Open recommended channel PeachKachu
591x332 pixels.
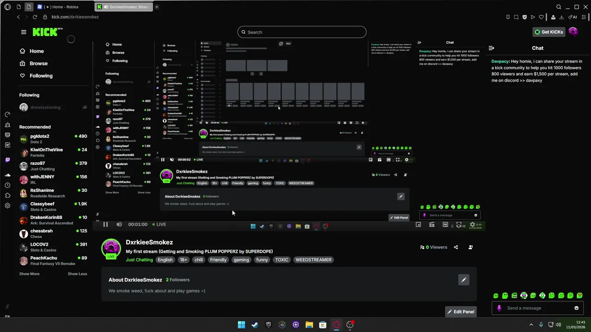click(53, 261)
